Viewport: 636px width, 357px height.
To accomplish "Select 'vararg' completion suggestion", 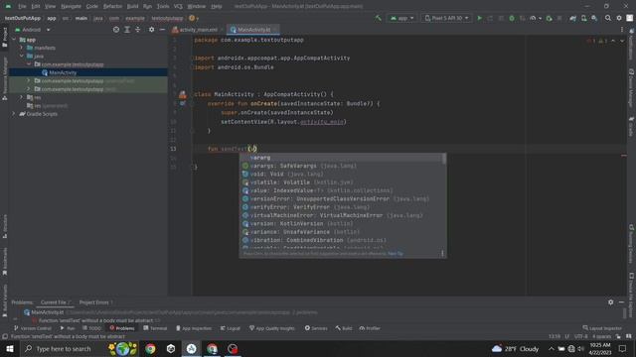I will tap(342, 158).
